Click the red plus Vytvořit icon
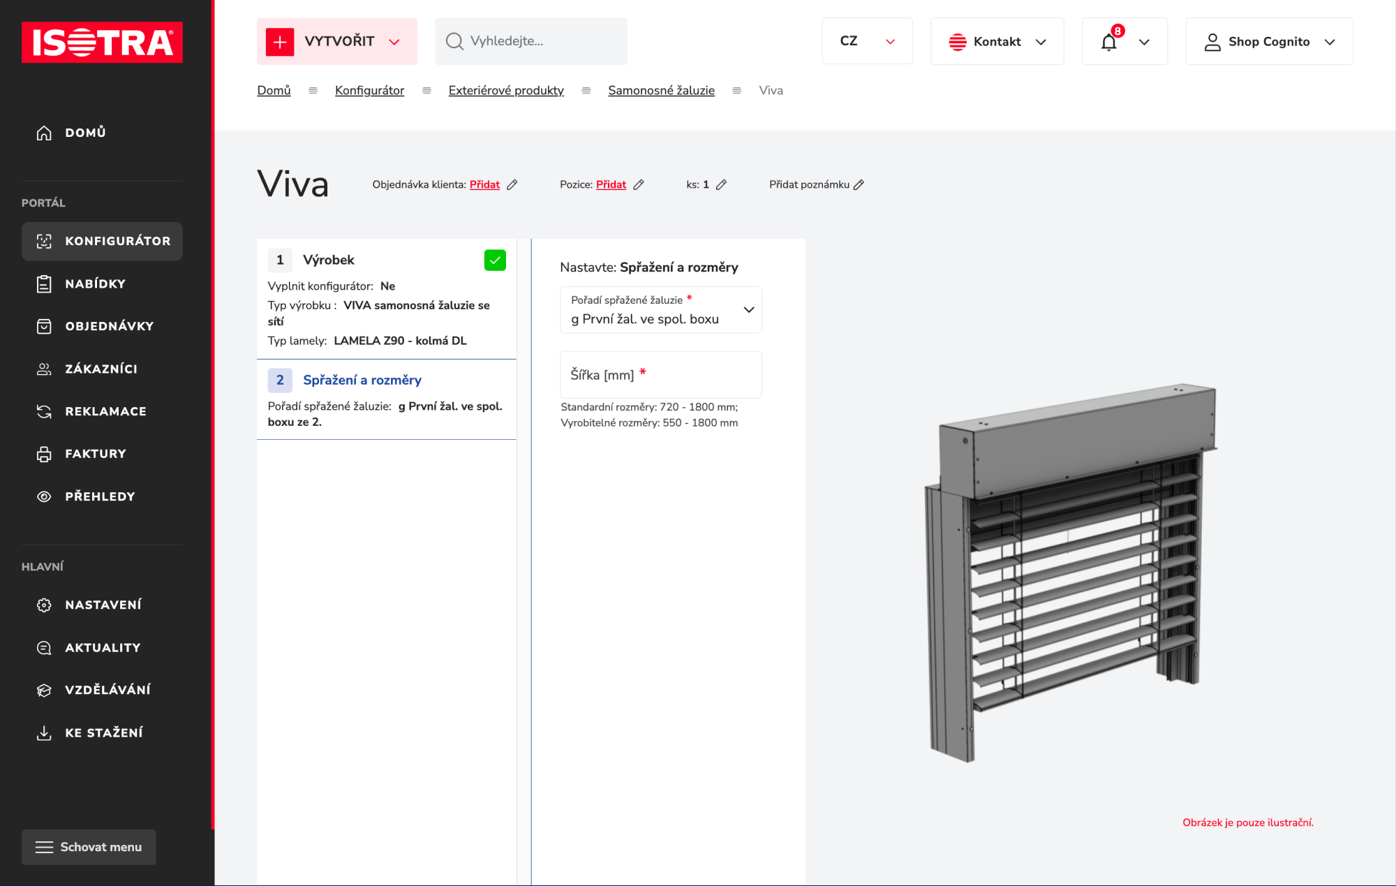 tap(280, 42)
